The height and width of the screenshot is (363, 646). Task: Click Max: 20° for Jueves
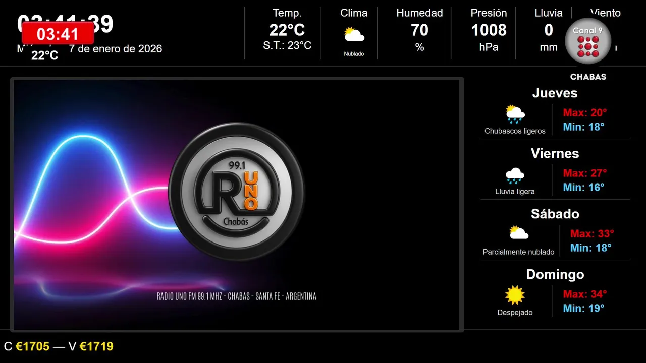point(585,112)
